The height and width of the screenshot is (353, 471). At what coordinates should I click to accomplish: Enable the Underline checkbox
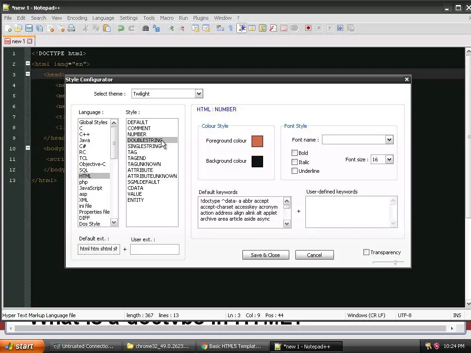[x=294, y=171]
